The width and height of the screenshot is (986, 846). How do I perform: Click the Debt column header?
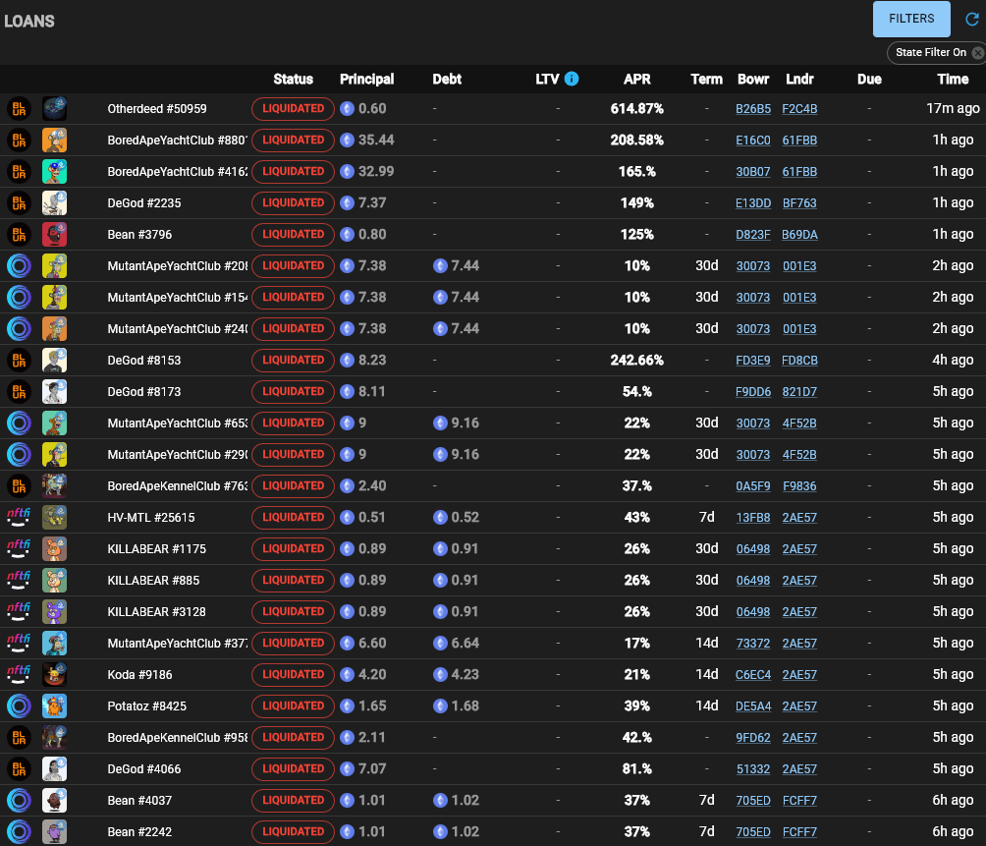447,79
